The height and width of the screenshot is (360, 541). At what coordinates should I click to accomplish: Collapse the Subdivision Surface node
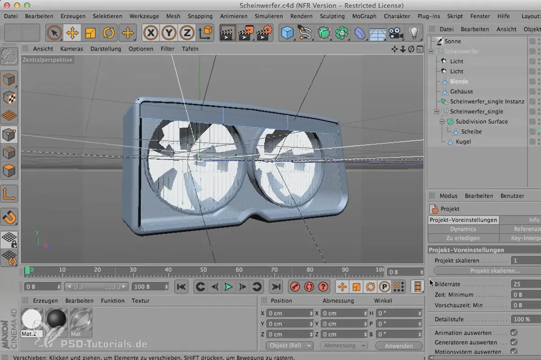click(442, 121)
